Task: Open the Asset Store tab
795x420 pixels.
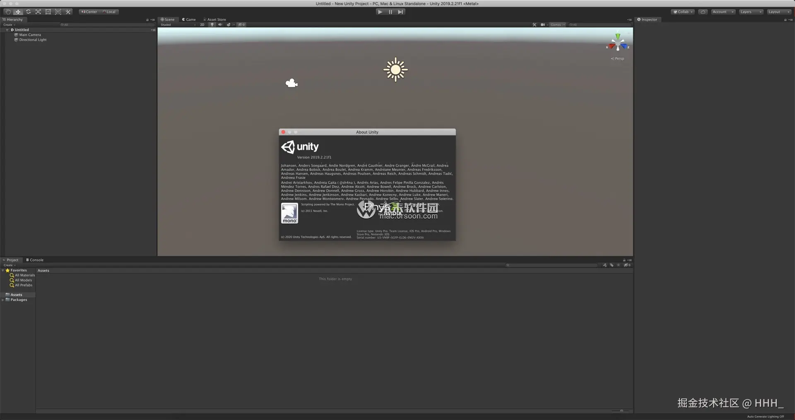Action: [x=214, y=19]
